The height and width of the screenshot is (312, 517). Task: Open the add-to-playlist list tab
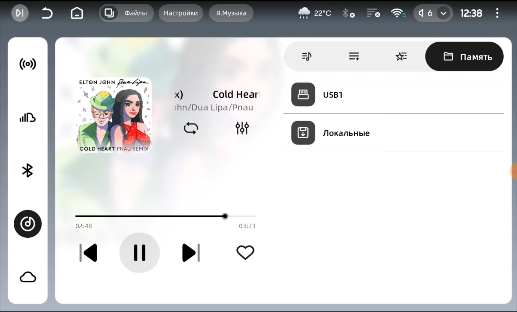pyautogui.click(x=354, y=56)
